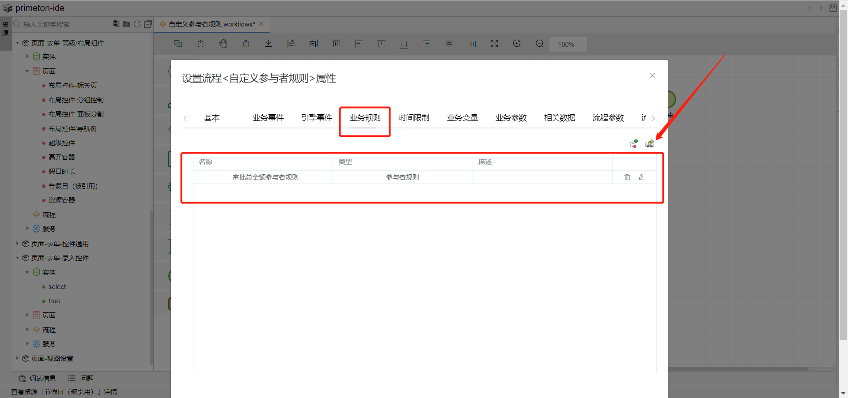
Task: Delete the 审批总金额参与者规则 row
Action: (x=627, y=177)
